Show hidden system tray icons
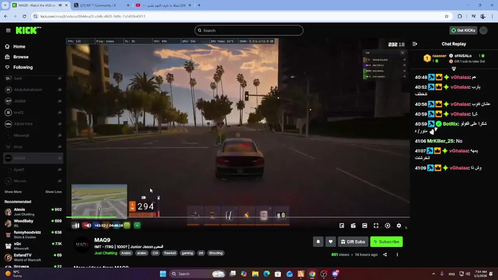 [x=433, y=274]
